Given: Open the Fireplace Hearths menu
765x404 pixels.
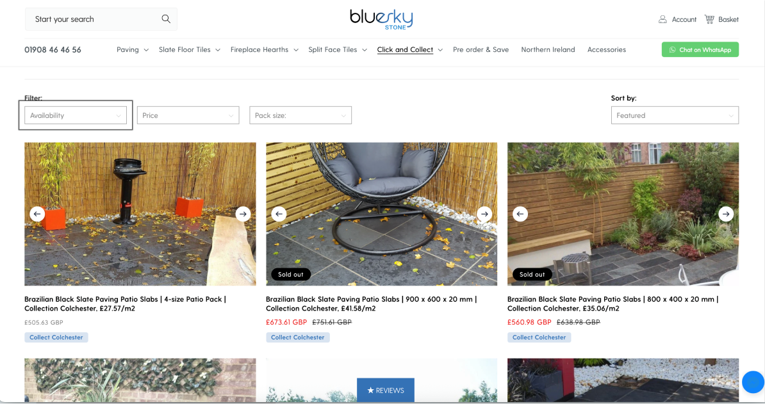Looking at the screenshot, I should point(264,50).
